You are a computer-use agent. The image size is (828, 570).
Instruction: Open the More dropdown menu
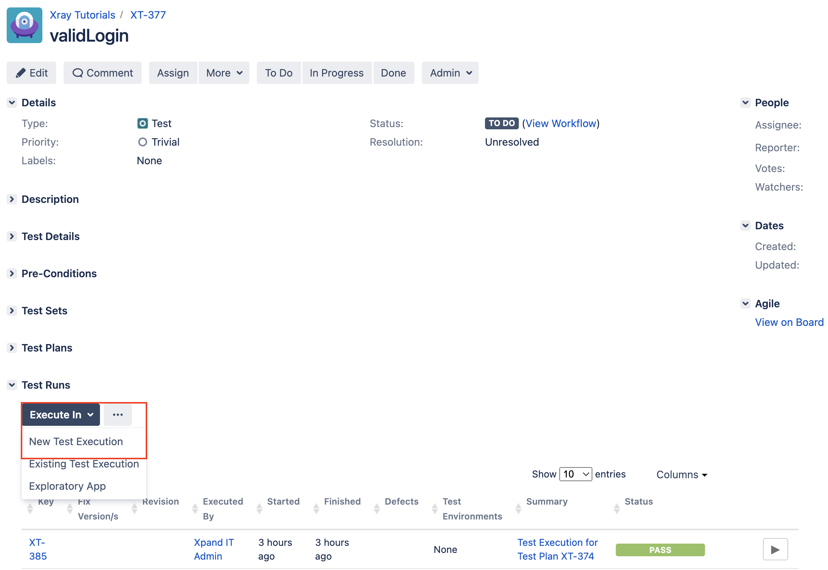point(224,73)
